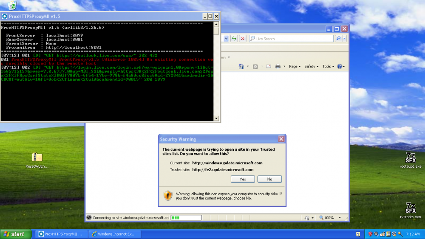Close the ProxHTTPSProxyMII window
425x239 pixels.
(216, 17)
